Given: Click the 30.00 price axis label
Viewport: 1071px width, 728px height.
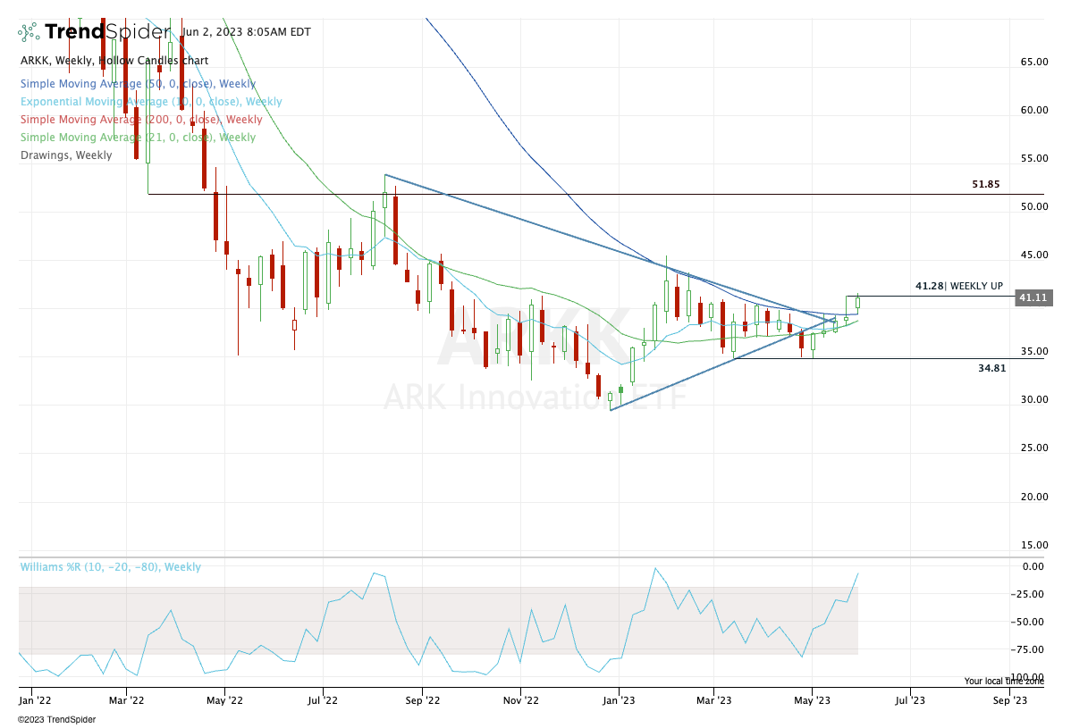Looking at the screenshot, I should pyautogui.click(x=1034, y=400).
